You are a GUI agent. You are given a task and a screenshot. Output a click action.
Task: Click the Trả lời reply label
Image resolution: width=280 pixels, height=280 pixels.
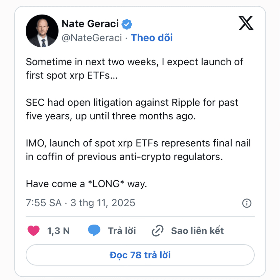[122, 231]
